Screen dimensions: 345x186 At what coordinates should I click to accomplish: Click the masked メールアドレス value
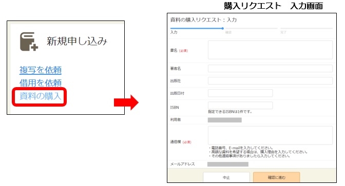228,164
